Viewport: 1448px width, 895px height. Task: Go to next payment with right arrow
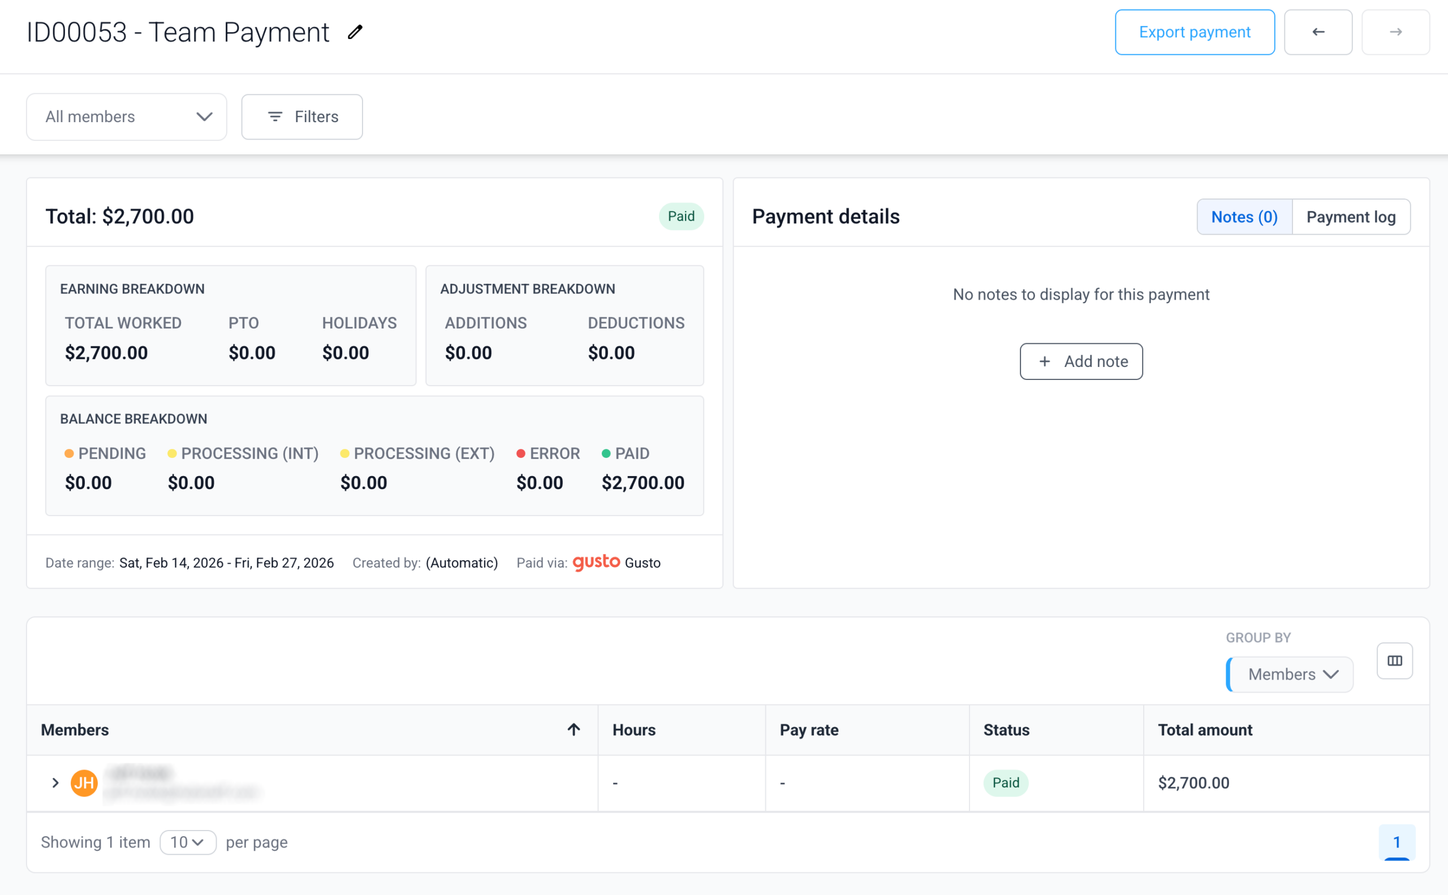pyautogui.click(x=1395, y=32)
